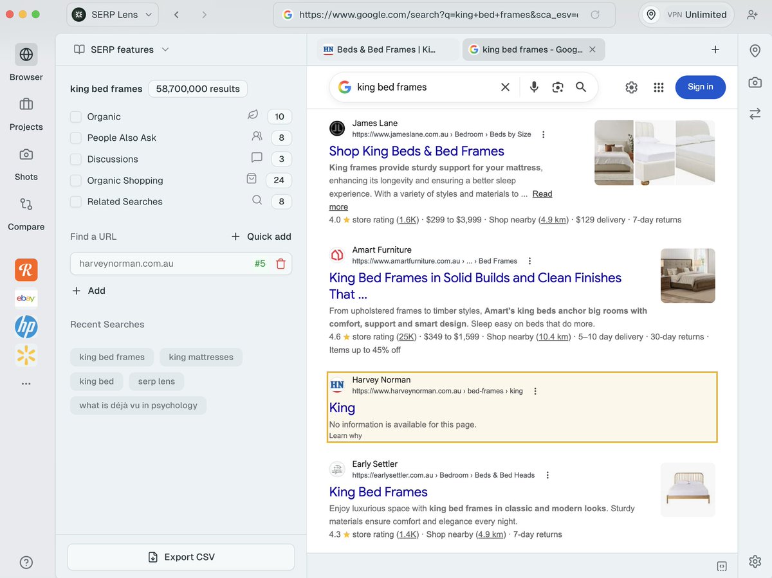
Task: Open the SERP Lens app dropdown
Action: (113, 14)
